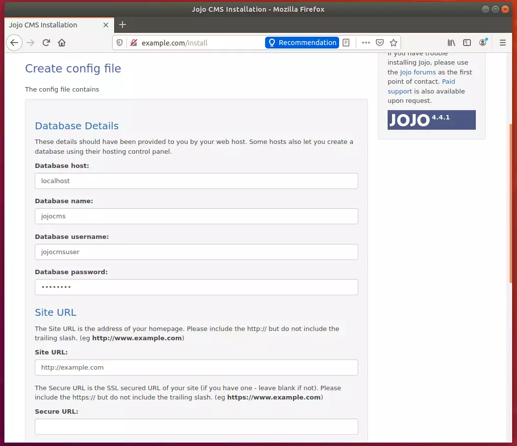Click the Database username field
Viewport: 517px width, 446px height.
tap(196, 252)
